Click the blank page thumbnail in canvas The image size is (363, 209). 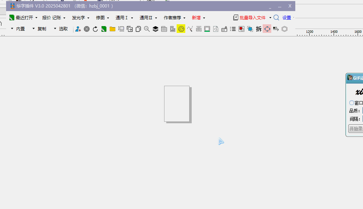tap(177, 104)
